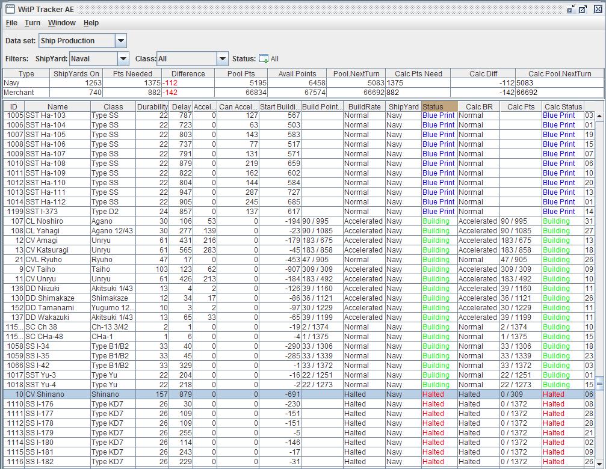
Task: Click the scroll up arrow of table scrollbar
Action: [599, 116]
